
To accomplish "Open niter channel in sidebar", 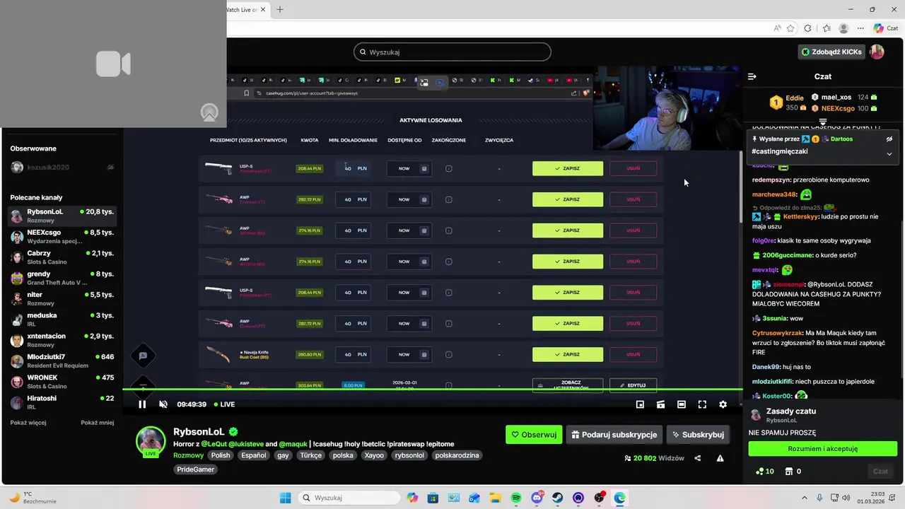I will click(62, 298).
